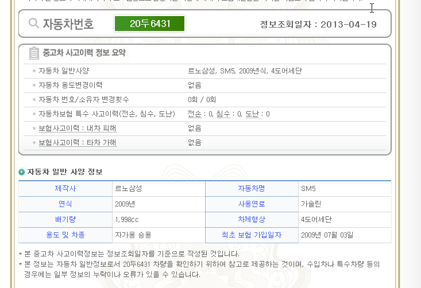Click the 중고차 사고이력 정보 요약 heading

click(x=84, y=53)
